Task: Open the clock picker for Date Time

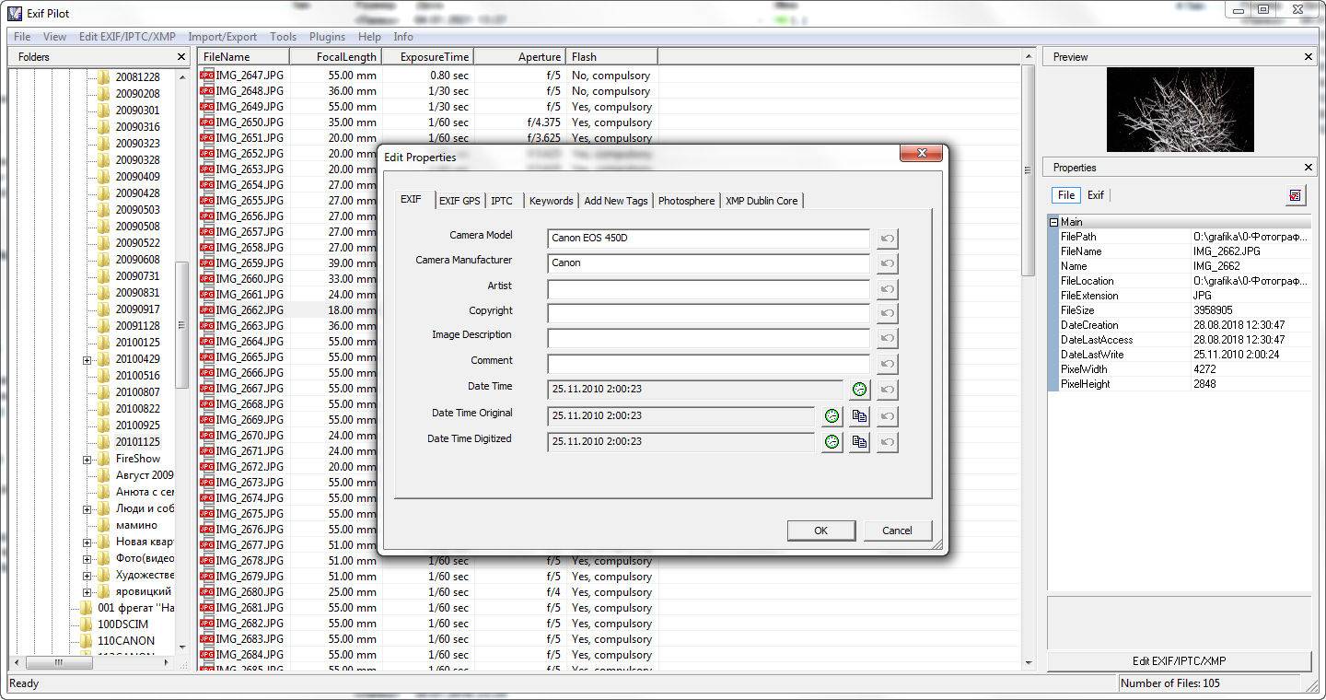Action: pos(860,390)
